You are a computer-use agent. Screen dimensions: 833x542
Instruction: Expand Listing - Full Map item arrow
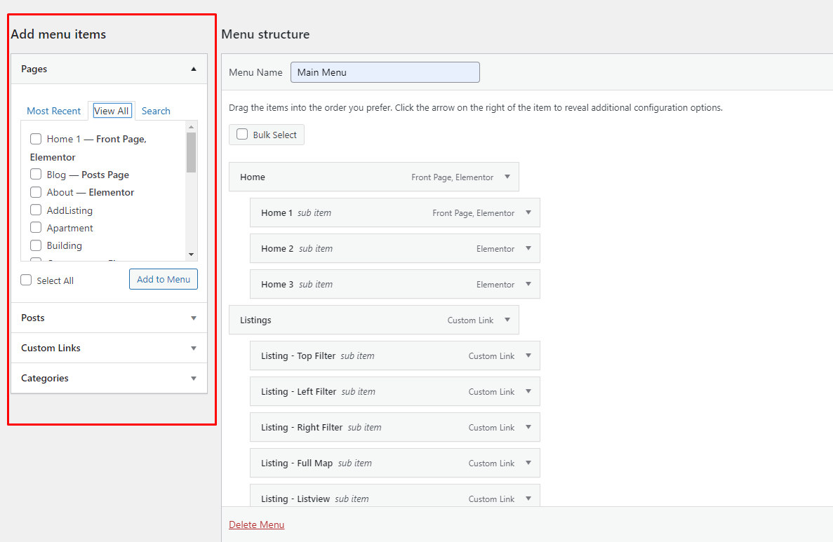528,463
